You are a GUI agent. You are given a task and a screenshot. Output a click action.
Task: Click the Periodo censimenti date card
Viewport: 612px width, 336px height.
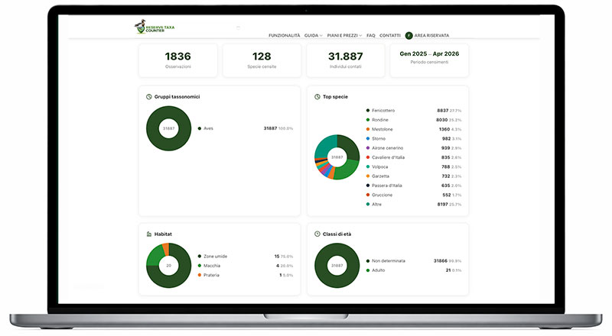point(429,60)
